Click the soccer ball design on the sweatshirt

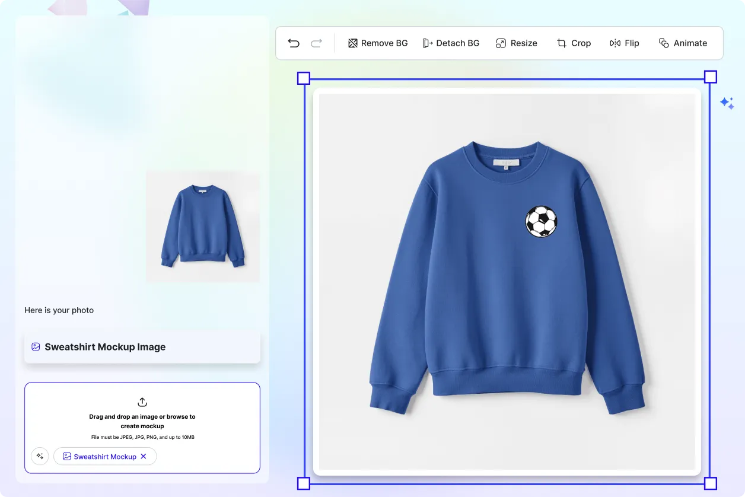pyautogui.click(x=540, y=221)
